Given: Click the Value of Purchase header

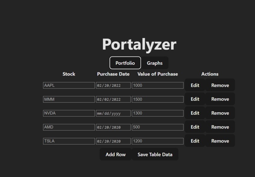Looking at the screenshot, I should 158,74.
